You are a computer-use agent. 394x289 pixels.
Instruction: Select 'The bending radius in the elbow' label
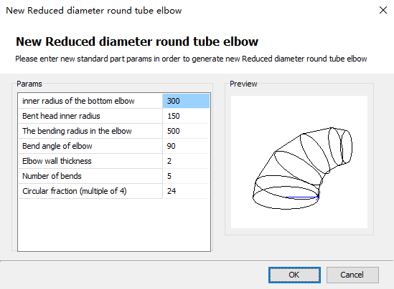tap(77, 131)
